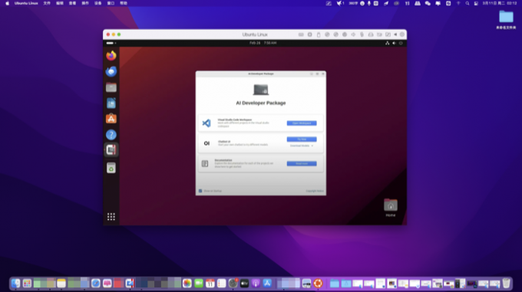522x292 pixels.
Task: Click the VM toolbar speaker icon
Action: 353,34
